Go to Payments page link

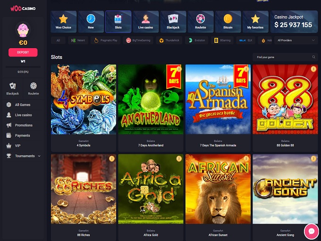point(23,135)
